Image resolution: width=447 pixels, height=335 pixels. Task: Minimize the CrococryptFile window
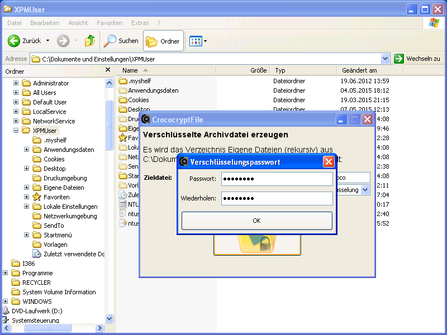coord(341,119)
